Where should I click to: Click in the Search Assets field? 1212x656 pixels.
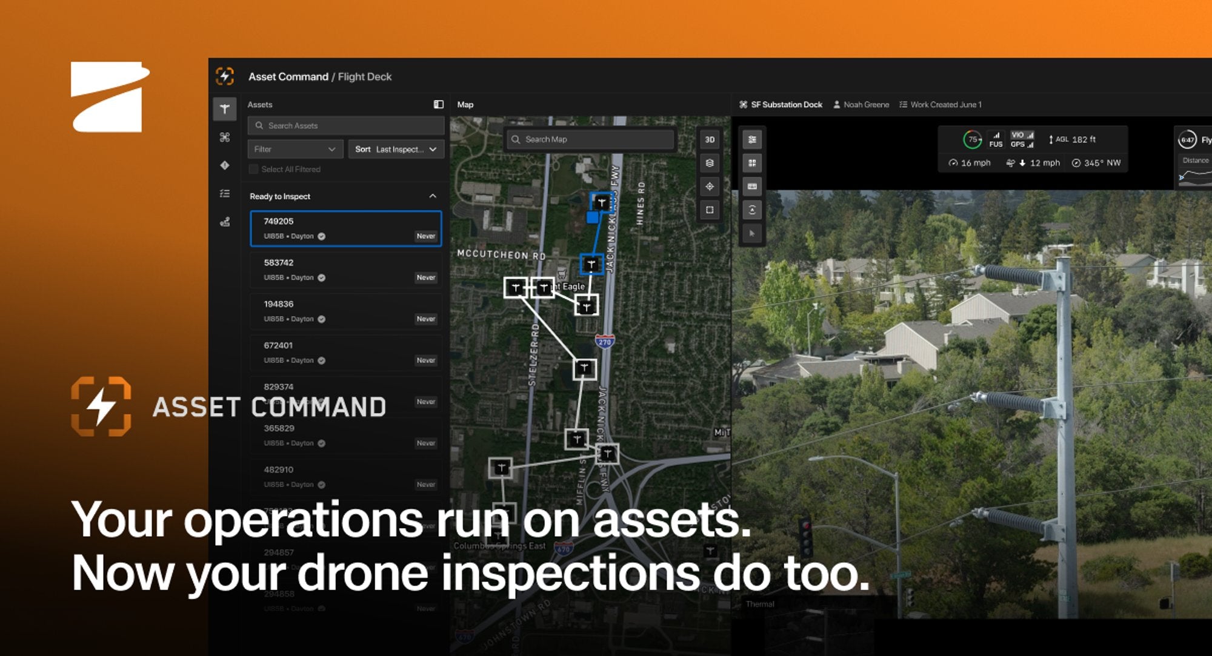[346, 125]
